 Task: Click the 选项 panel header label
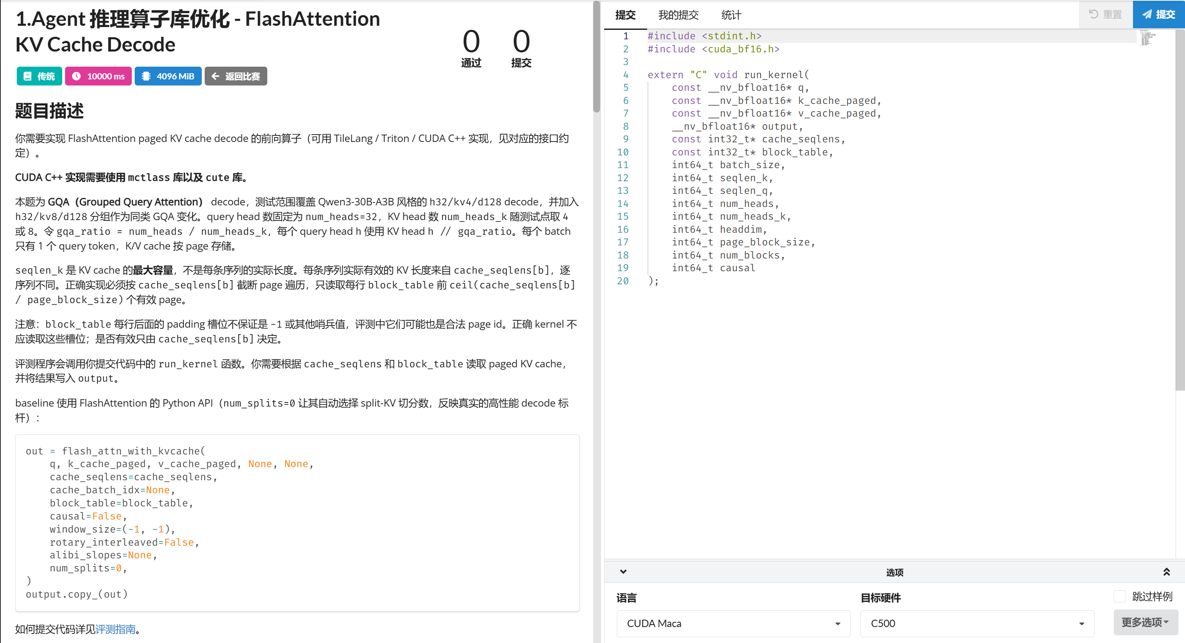click(x=895, y=572)
